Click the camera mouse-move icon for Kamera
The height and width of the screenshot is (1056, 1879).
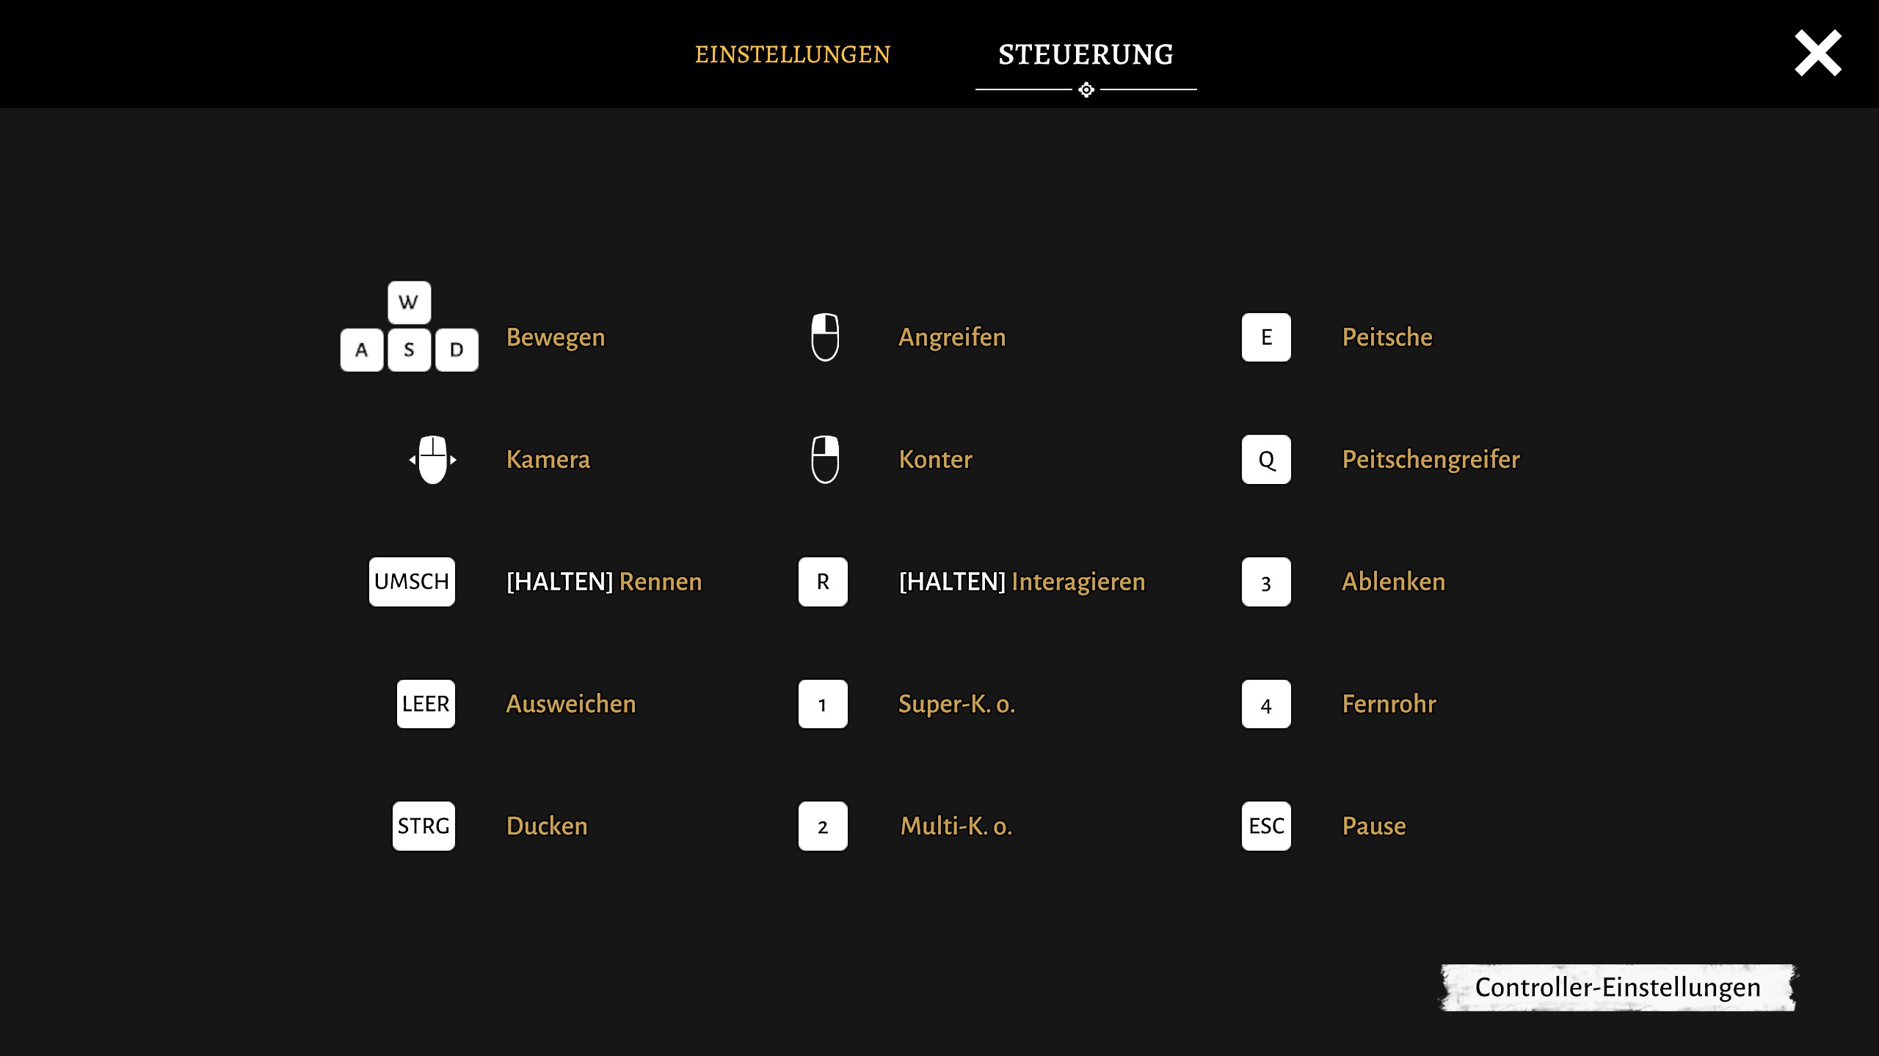[433, 460]
